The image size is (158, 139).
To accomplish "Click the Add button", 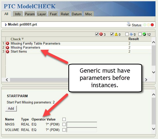I will [x=11, y=108].
